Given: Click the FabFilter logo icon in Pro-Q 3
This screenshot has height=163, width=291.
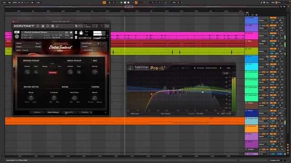Looking at the screenshot, I should (x=130, y=68).
